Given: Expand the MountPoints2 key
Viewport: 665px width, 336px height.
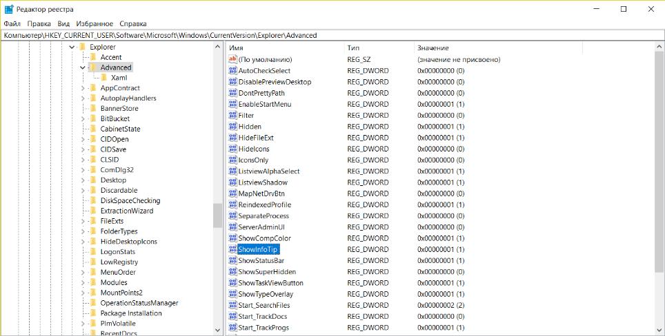Looking at the screenshot, I should click(83, 293).
